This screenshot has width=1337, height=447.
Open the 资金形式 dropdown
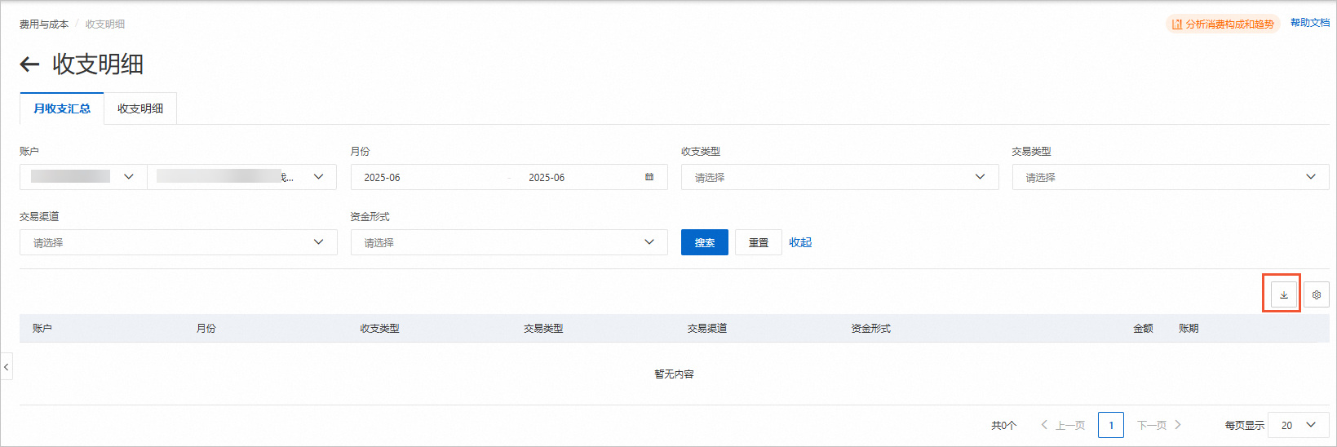pos(509,242)
